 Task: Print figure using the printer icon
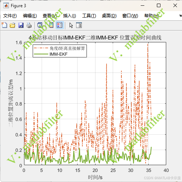tap(29, 25)
